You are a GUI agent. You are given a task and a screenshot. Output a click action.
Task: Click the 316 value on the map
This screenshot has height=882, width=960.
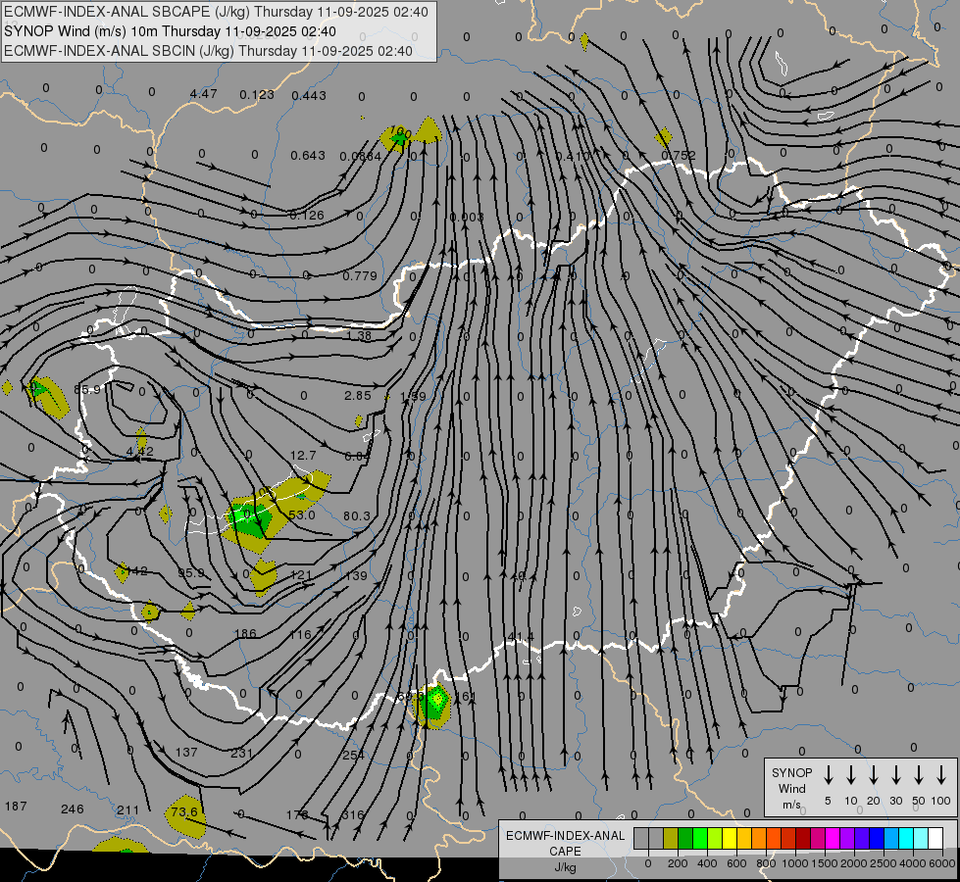pyautogui.click(x=353, y=815)
